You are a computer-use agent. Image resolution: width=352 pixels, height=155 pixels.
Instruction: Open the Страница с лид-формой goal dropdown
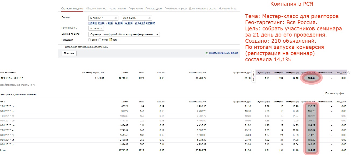pos(124,34)
